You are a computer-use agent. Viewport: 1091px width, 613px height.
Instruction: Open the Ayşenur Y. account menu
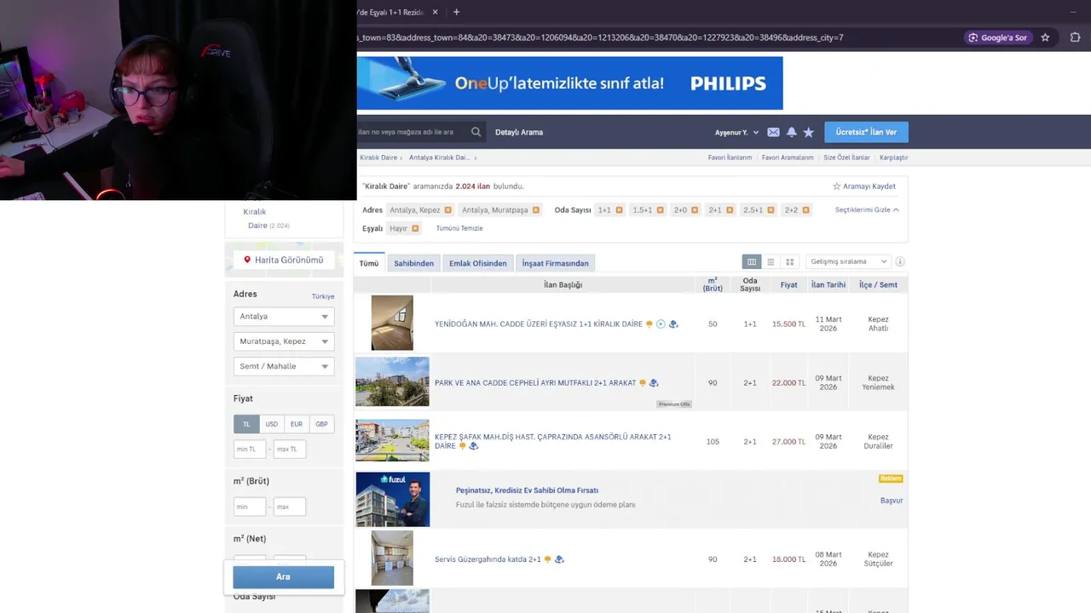click(736, 132)
